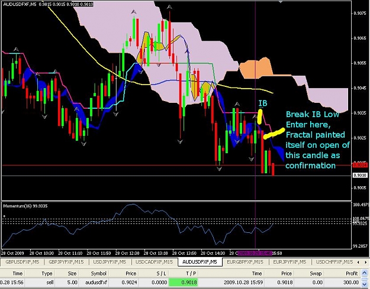Click the trade list scrollbar up arrow
Screen dimensions: 370x289
pos(365,273)
